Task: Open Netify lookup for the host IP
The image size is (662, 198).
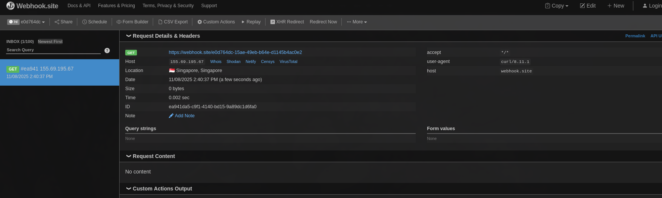Action: tap(251, 61)
